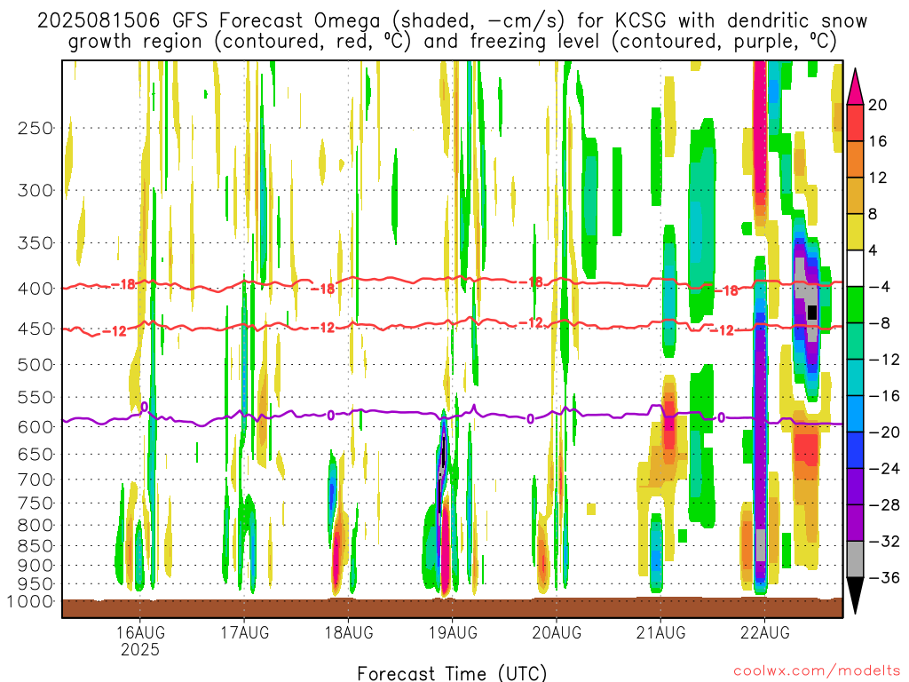Click the colorbar value label 12
Image resolution: width=909 pixels, height=682 pixels.
pyautogui.click(x=878, y=178)
